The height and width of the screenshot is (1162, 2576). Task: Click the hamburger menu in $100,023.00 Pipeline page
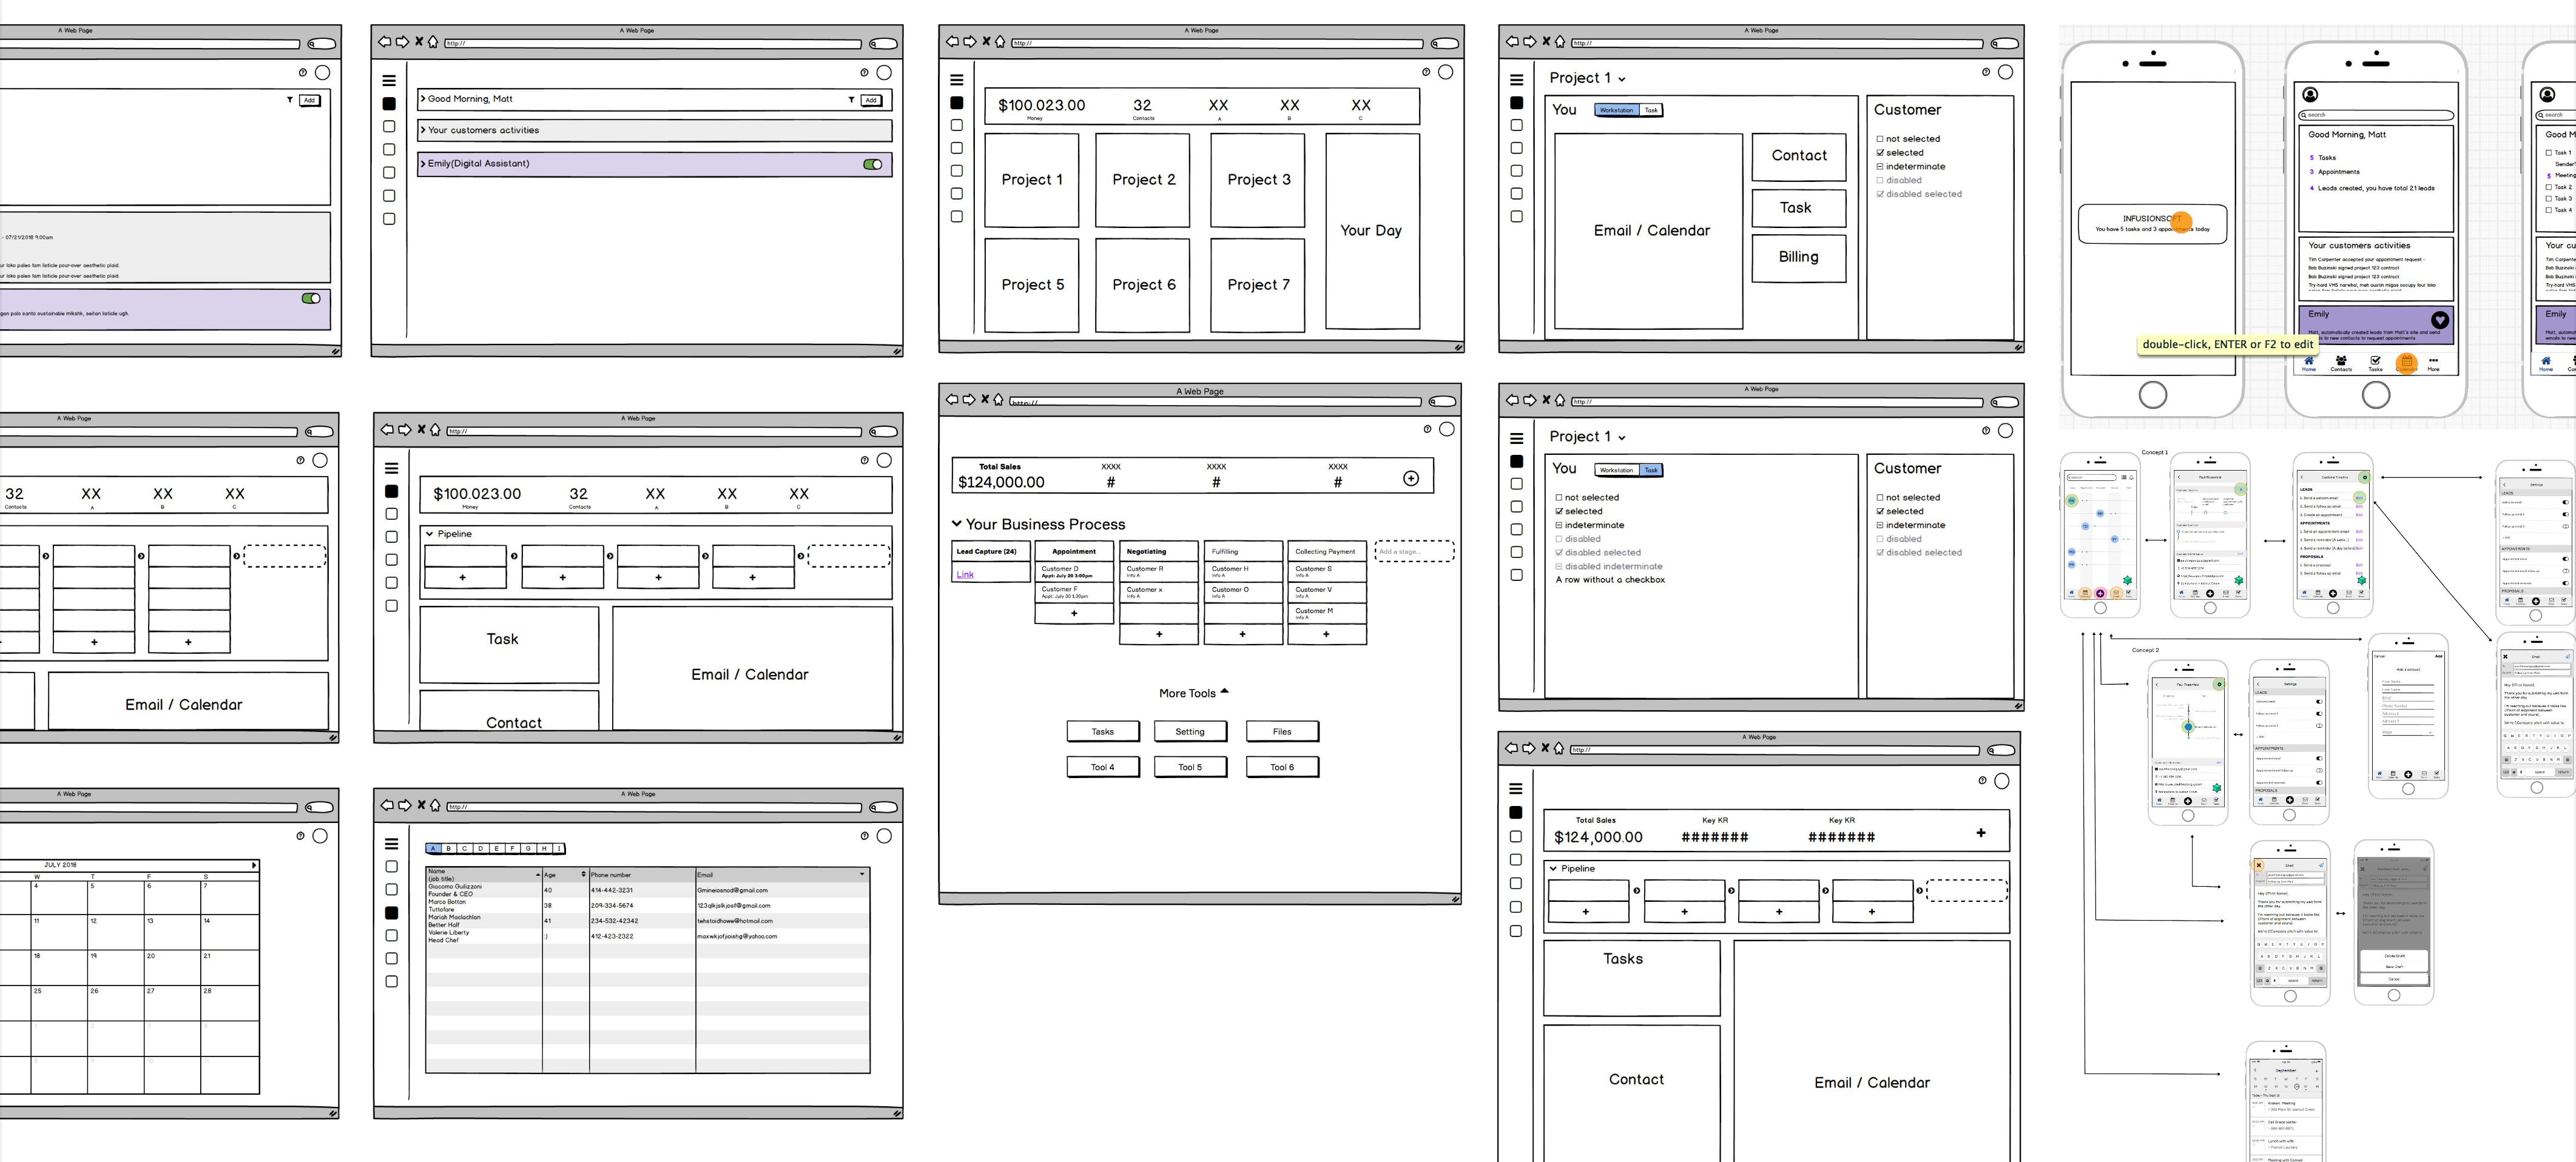coord(391,468)
